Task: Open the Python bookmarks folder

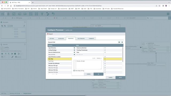Action: [34, 9]
